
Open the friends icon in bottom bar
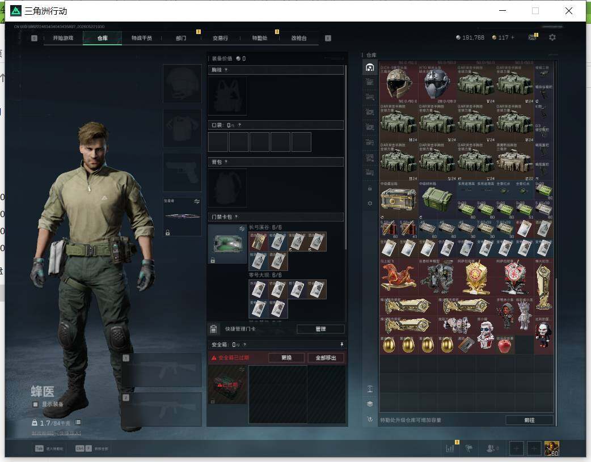click(491, 448)
